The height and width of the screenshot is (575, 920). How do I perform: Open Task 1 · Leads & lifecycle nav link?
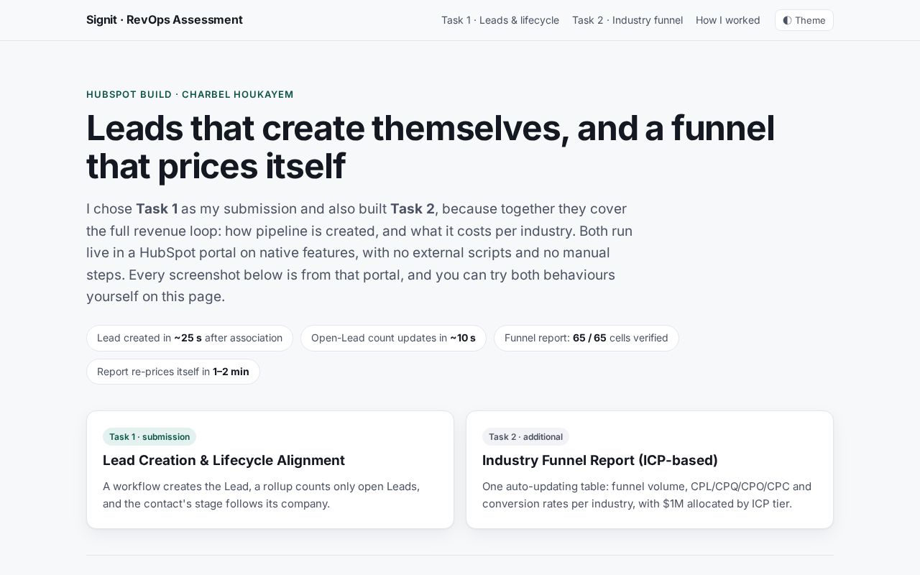(x=500, y=20)
